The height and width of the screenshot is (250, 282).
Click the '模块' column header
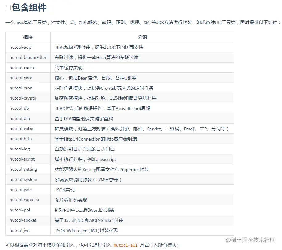tap(28, 37)
